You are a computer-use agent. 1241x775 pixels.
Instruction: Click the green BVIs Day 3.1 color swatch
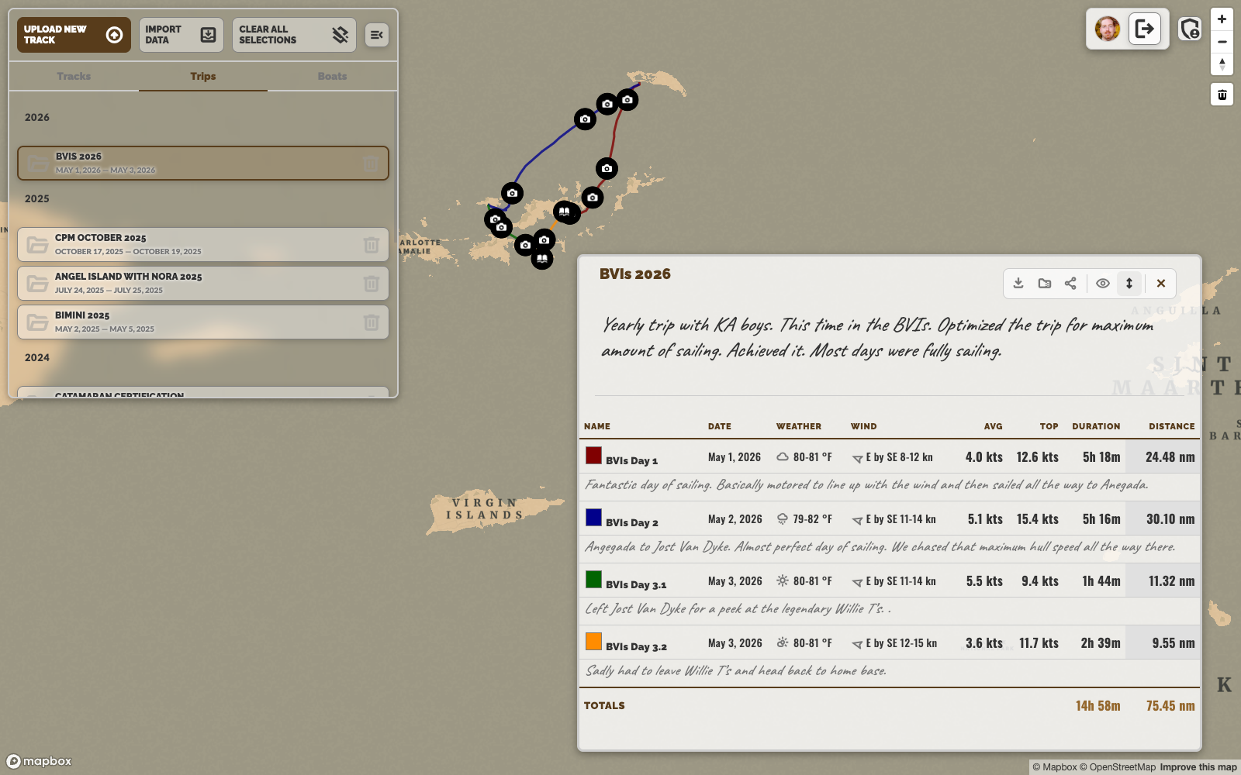coord(593,579)
